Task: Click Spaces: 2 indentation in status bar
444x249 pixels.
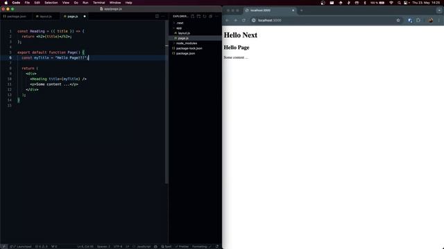Action: 103,246
